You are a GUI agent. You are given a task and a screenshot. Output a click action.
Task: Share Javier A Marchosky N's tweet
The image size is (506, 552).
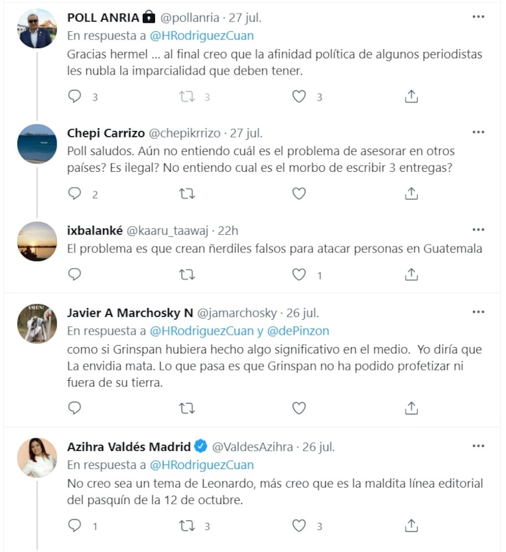(411, 408)
